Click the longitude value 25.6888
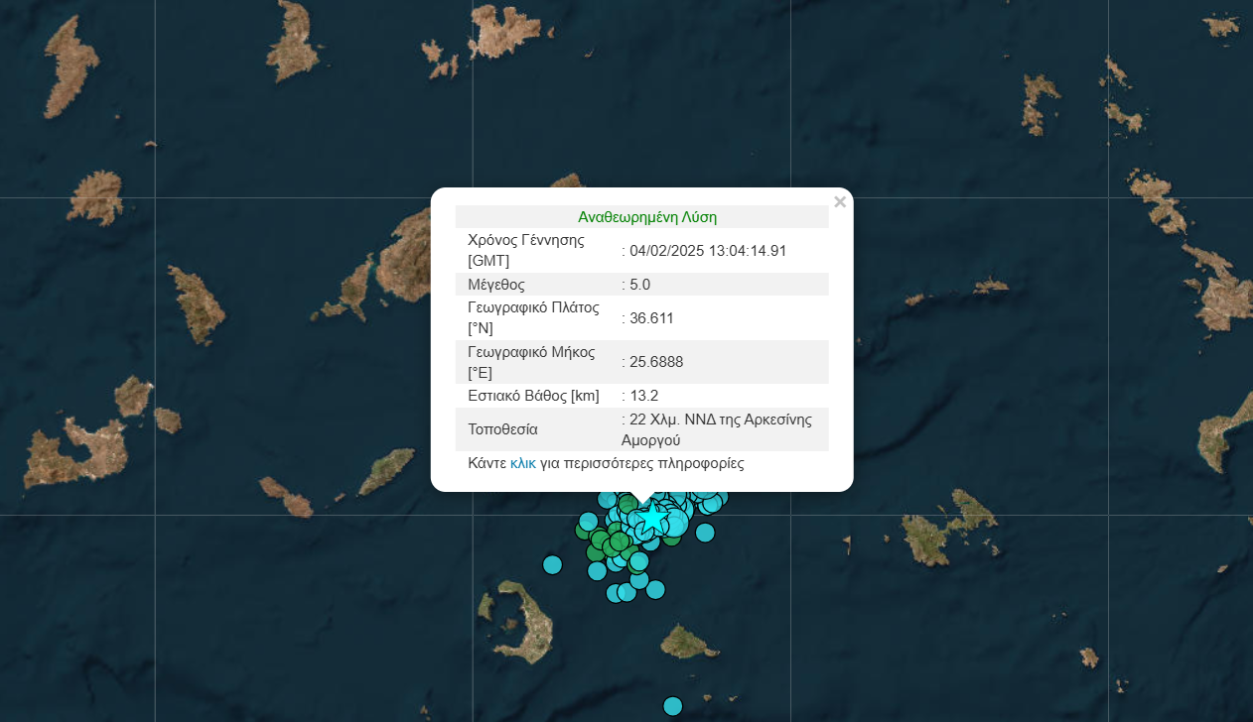 click(x=655, y=362)
